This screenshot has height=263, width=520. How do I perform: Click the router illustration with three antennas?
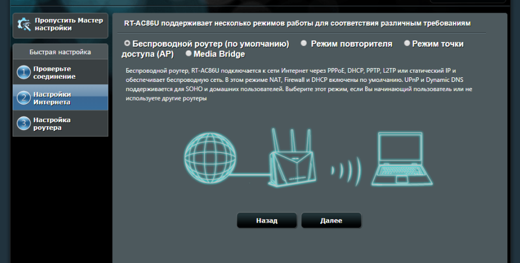point(292,157)
